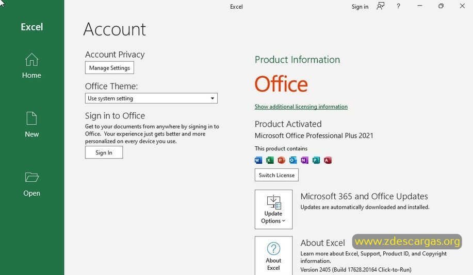The image size is (473, 275).
Task: Open the About Excel button
Action: [x=273, y=255]
